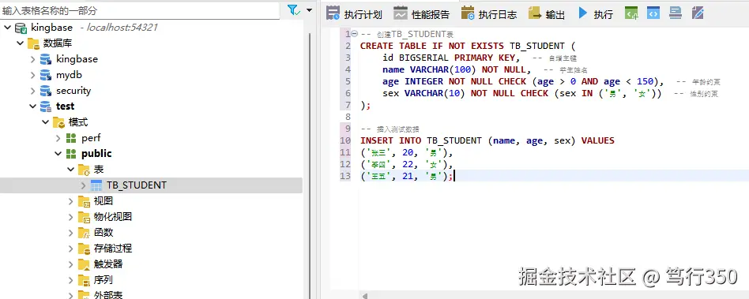Open the 执行日志 execution log
Image resolution: width=749 pixels, height=299 pixels.
coord(488,14)
